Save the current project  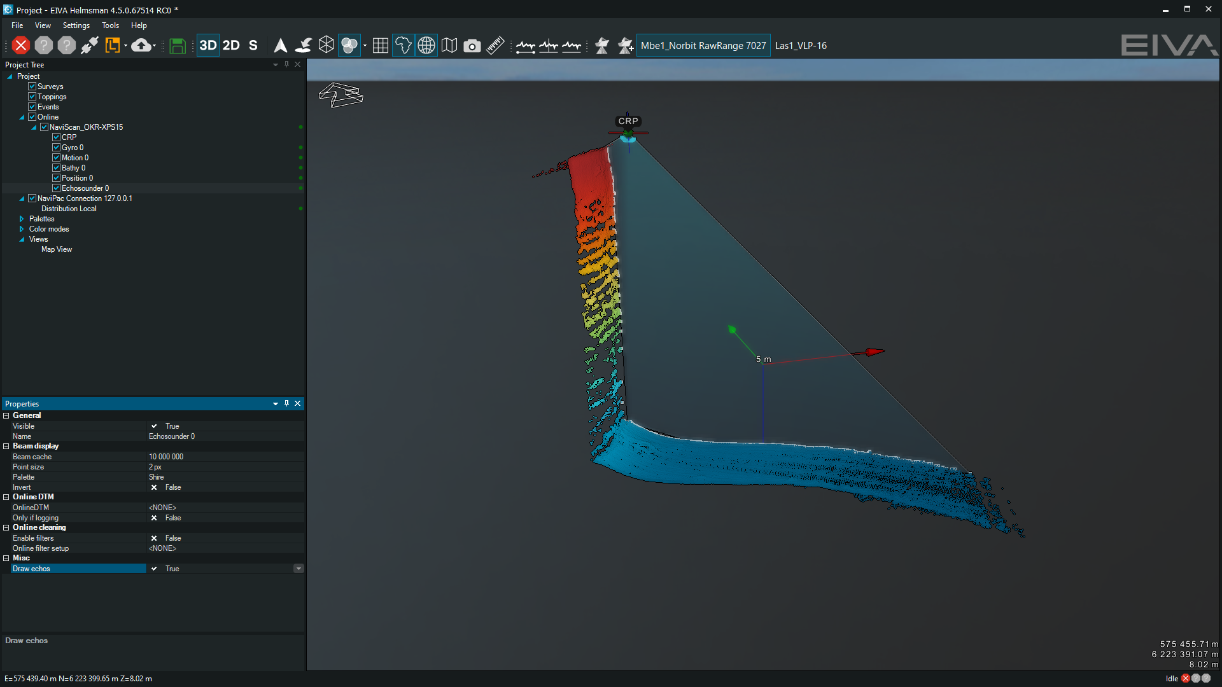(x=177, y=45)
